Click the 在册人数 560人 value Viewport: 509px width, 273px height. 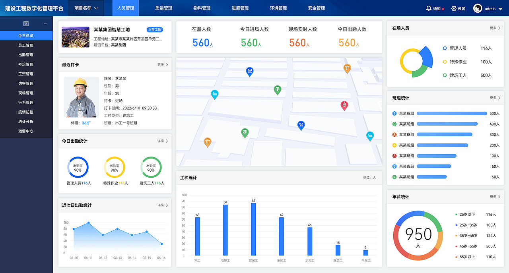click(202, 43)
